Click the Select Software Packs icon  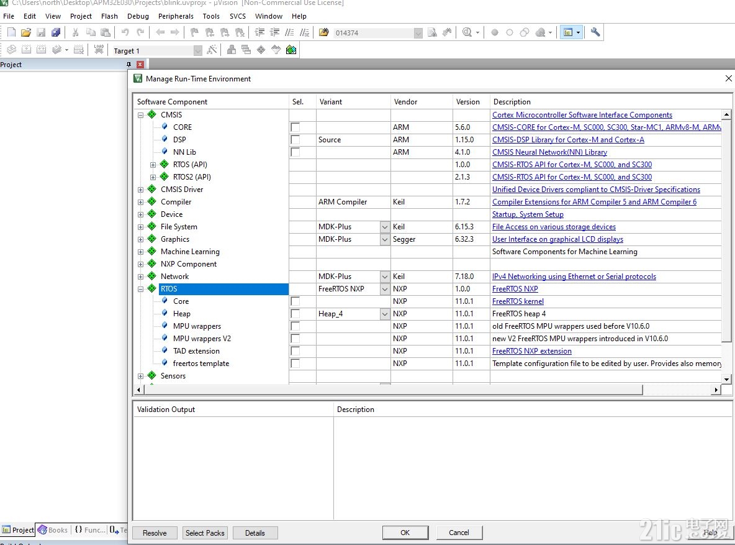click(276, 50)
